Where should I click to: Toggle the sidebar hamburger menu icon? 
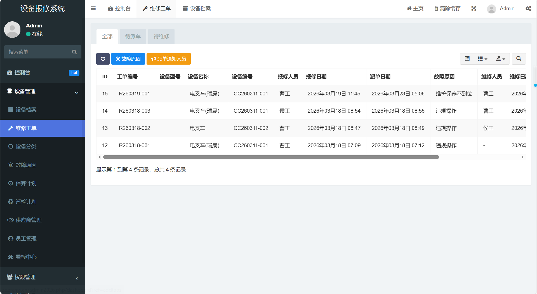(93, 8)
